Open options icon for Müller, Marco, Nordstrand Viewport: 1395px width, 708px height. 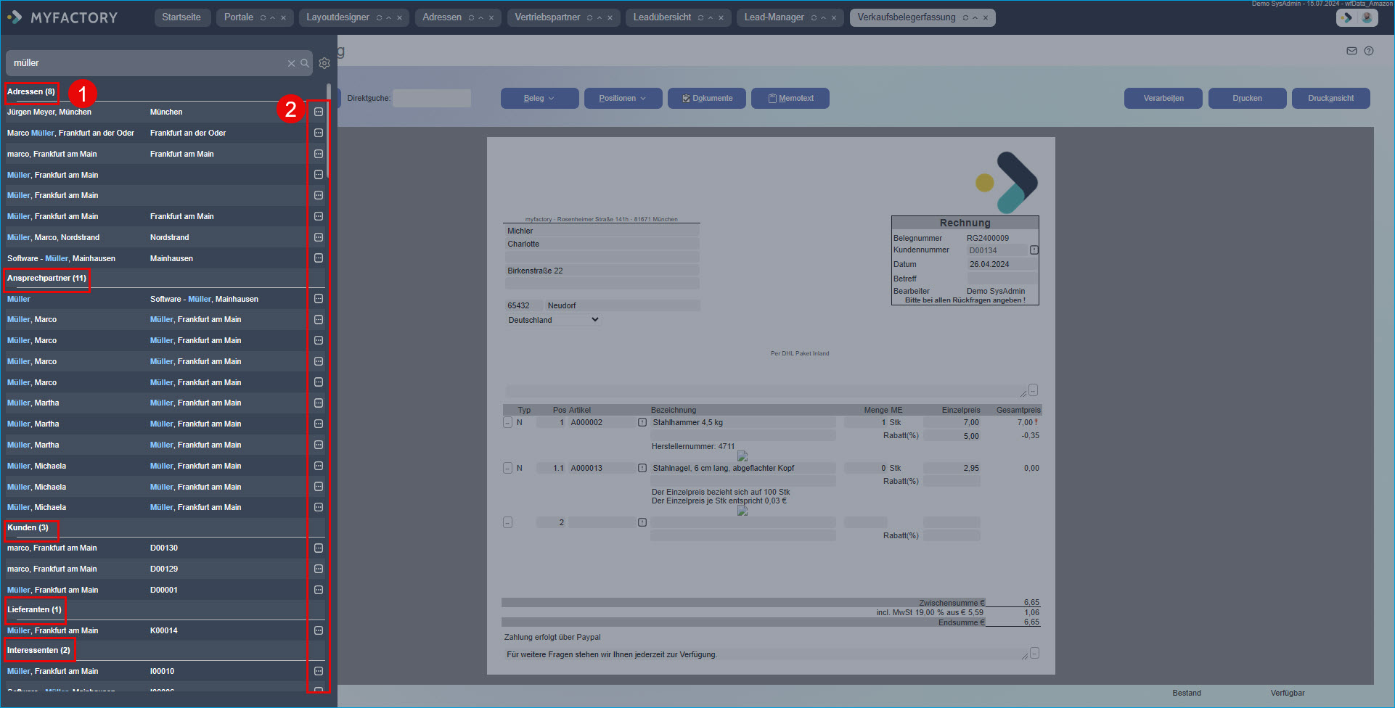tap(319, 237)
